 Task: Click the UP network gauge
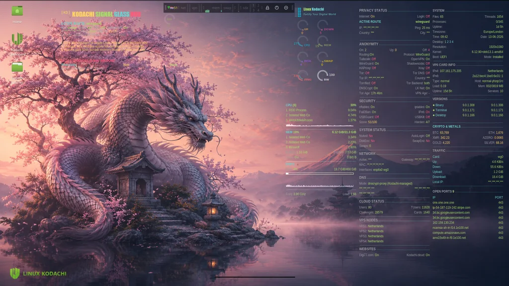(x=303, y=26)
